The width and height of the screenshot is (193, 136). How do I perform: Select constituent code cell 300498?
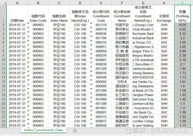click(x=101, y=77)
